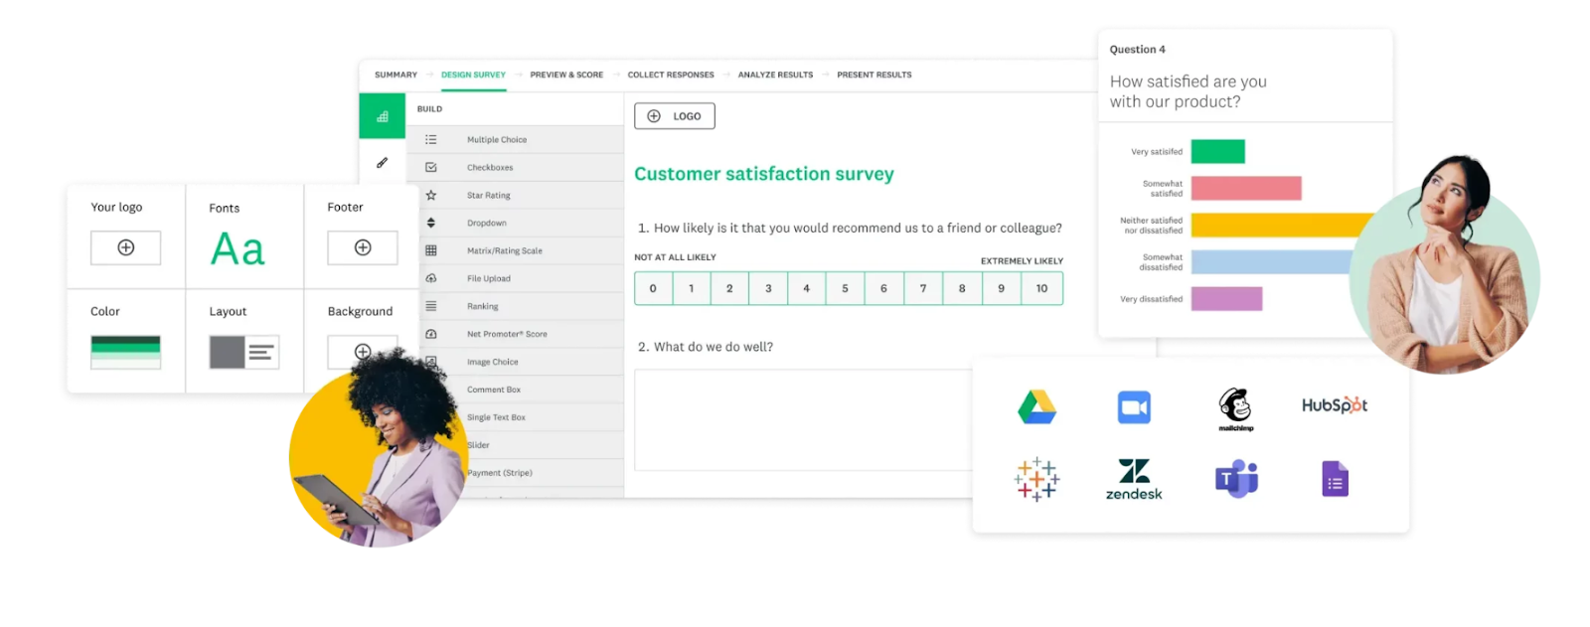Click the Question 4 label in results card

coord(1138,50)
